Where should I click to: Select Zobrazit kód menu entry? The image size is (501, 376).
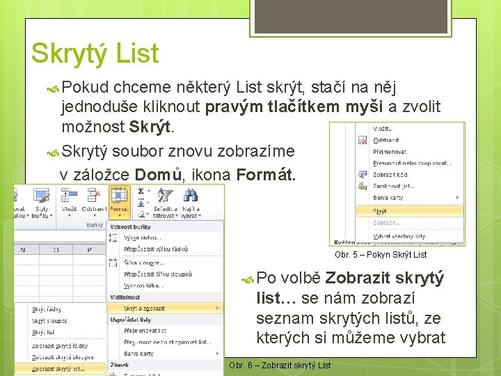[390, 175]
